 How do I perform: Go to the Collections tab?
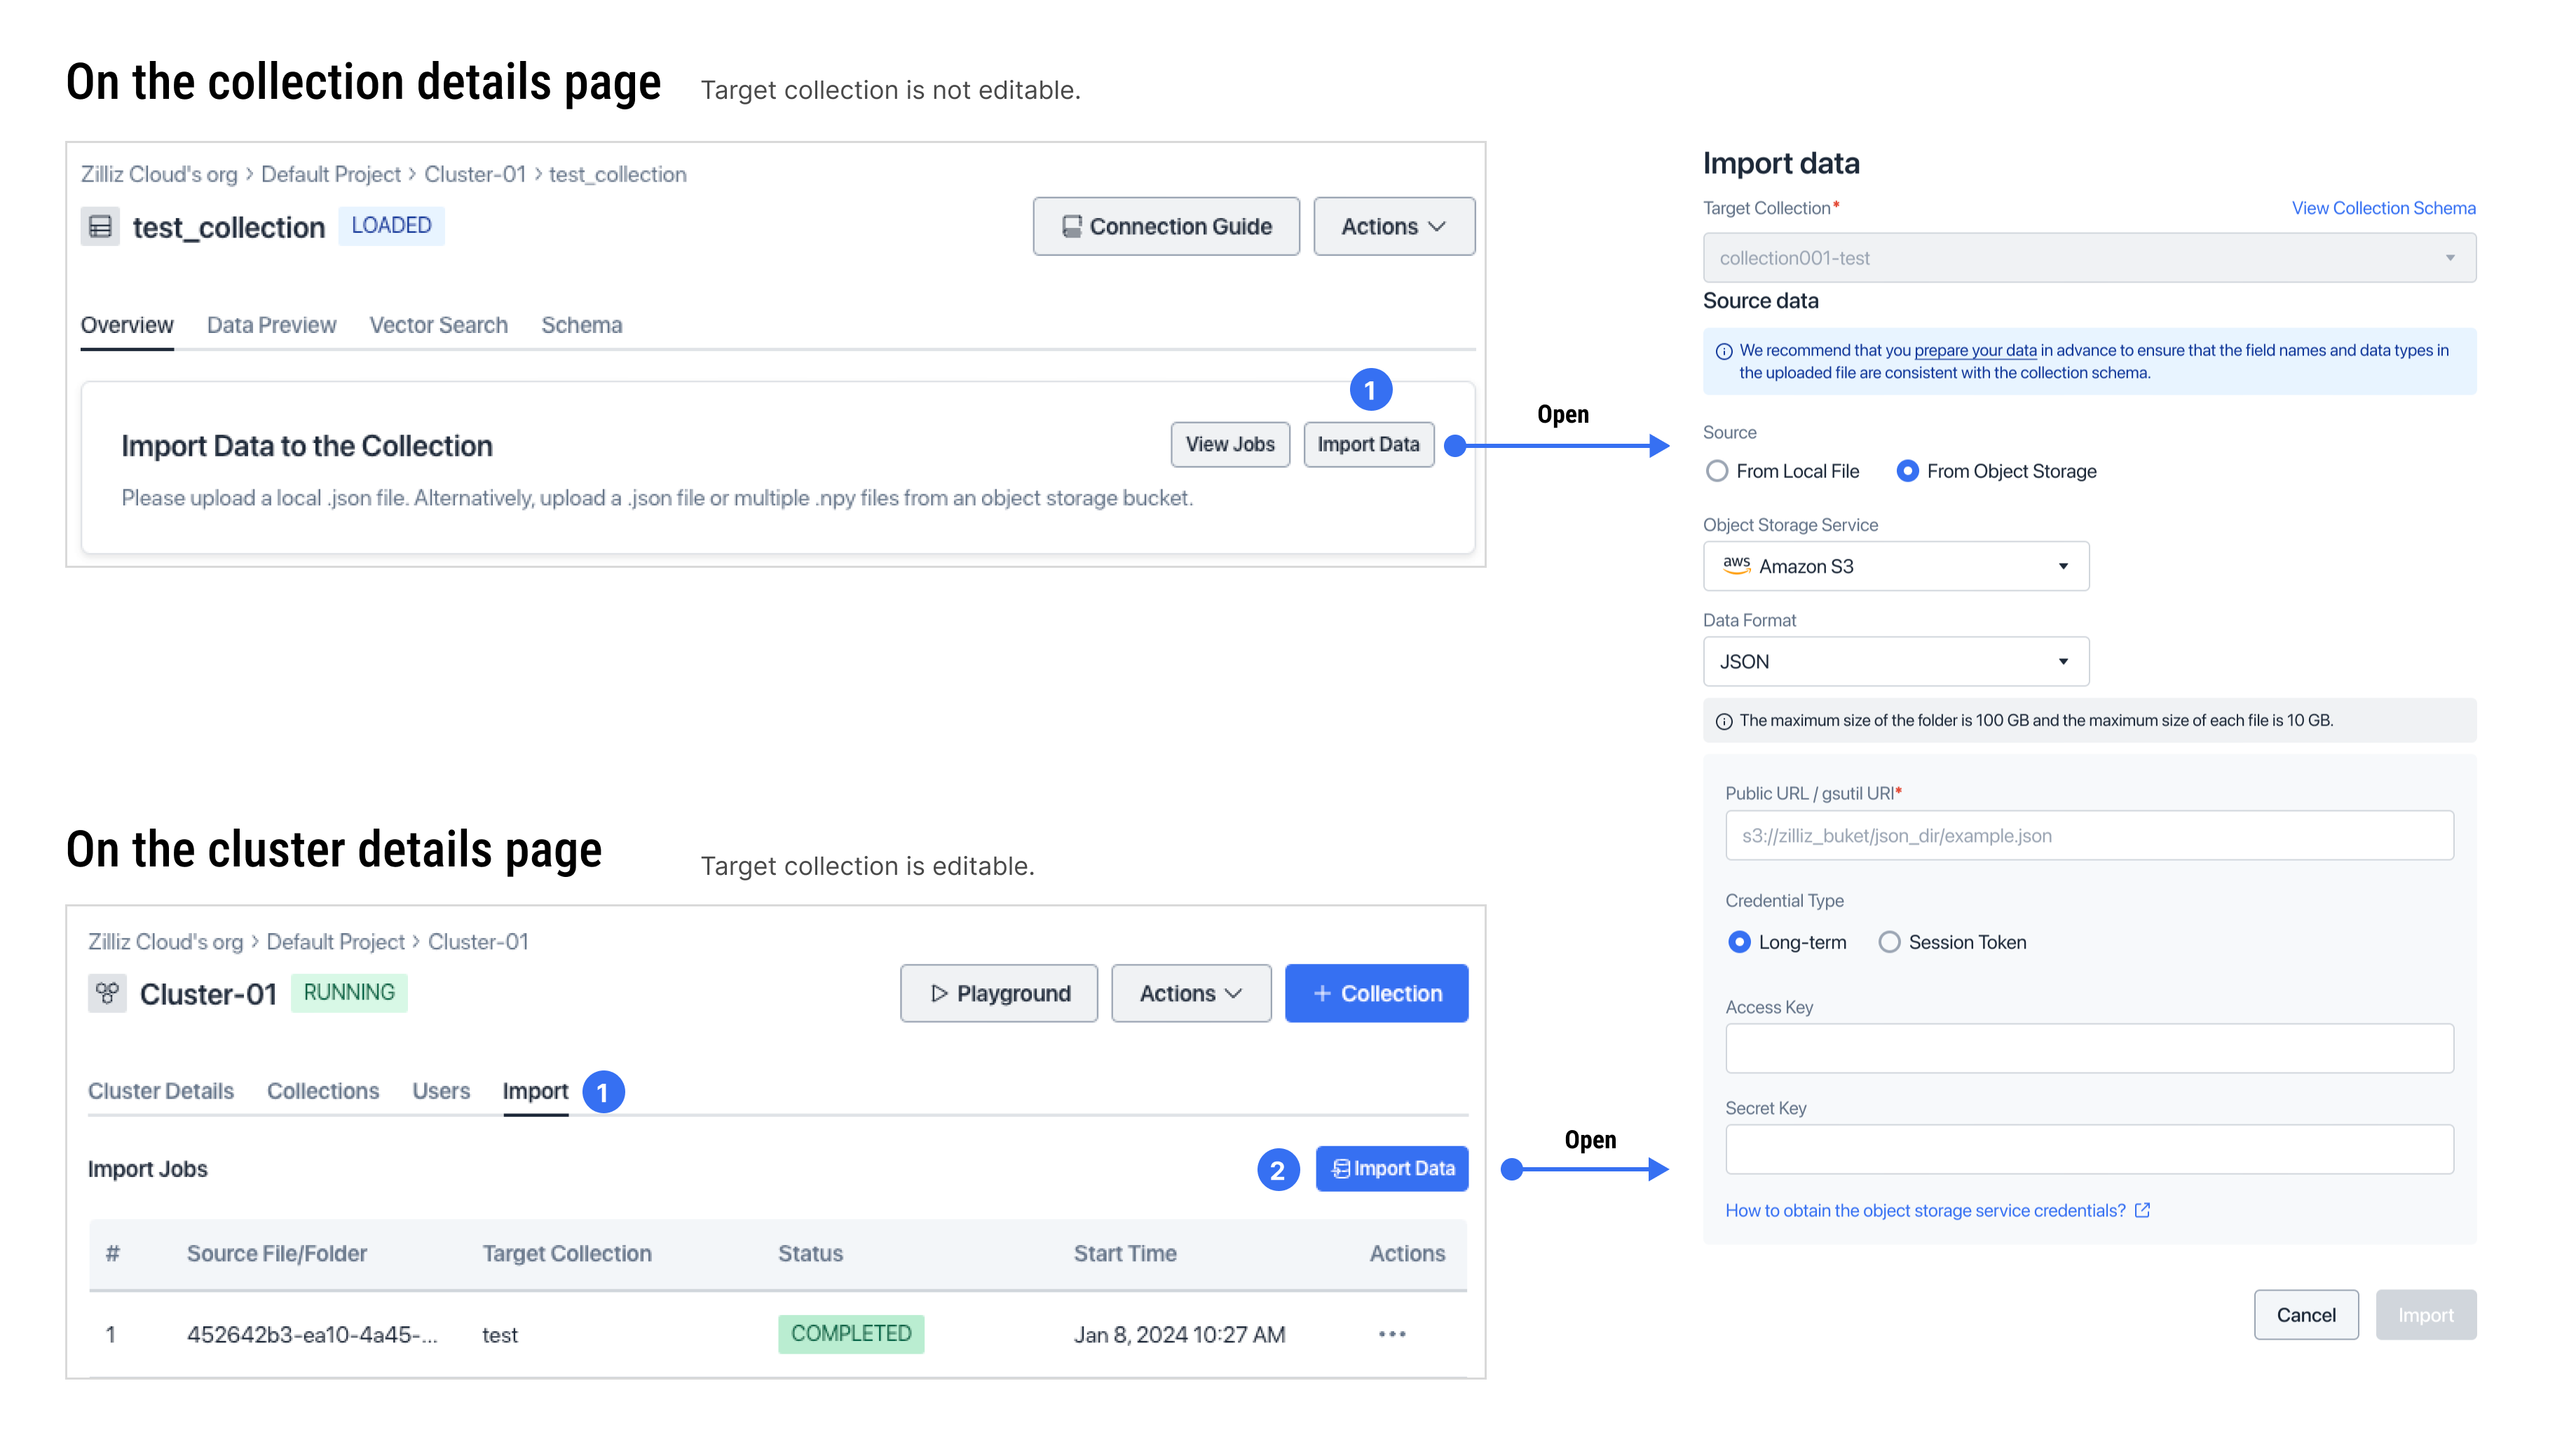(322, 1091)
